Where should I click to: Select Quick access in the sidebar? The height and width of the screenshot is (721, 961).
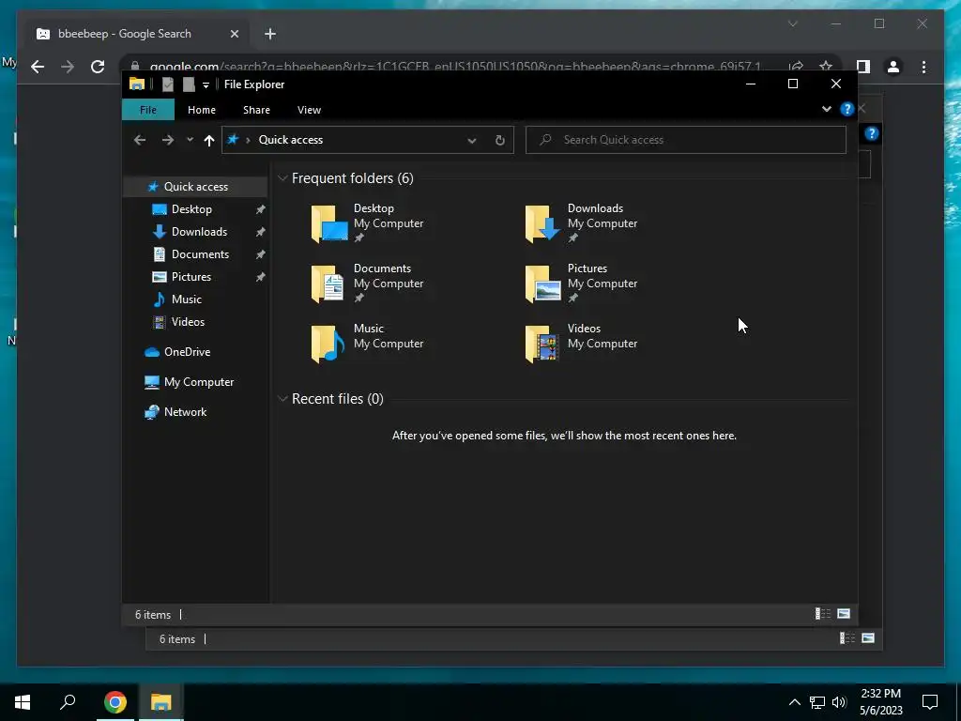point(195,187)
